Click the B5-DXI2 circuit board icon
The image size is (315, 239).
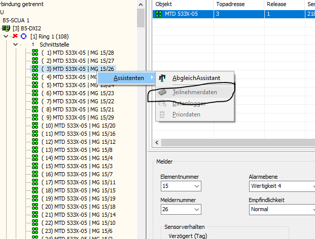click(x=6, y=28)
